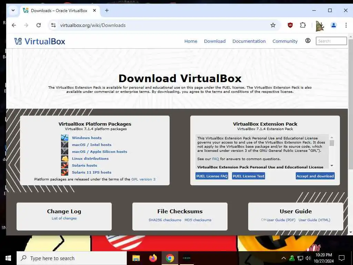Open List of changes link
Screen dimensions: 353x265
64,218
